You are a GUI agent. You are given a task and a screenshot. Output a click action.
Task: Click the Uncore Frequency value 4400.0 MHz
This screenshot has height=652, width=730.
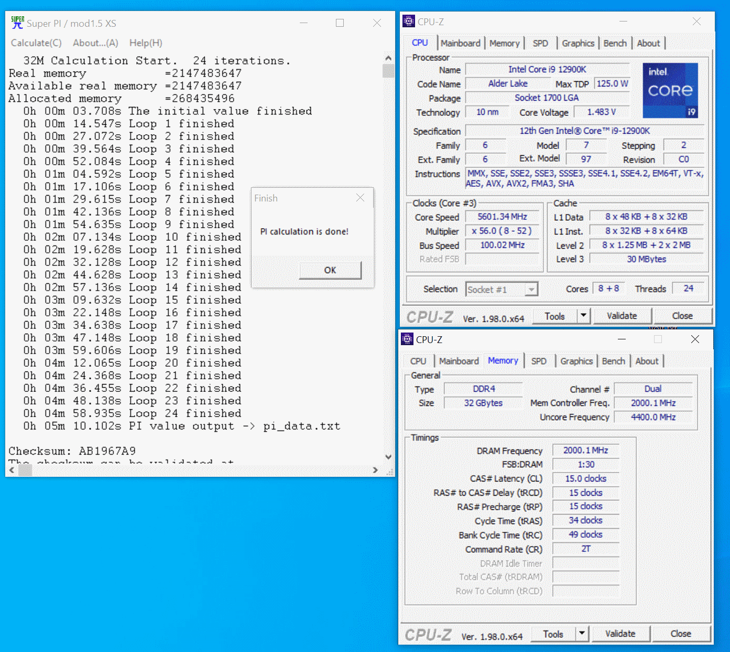coord(653,417)
